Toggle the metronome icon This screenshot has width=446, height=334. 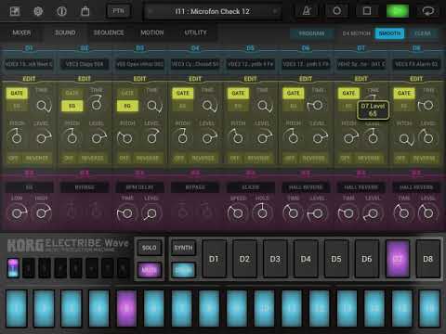307,11
